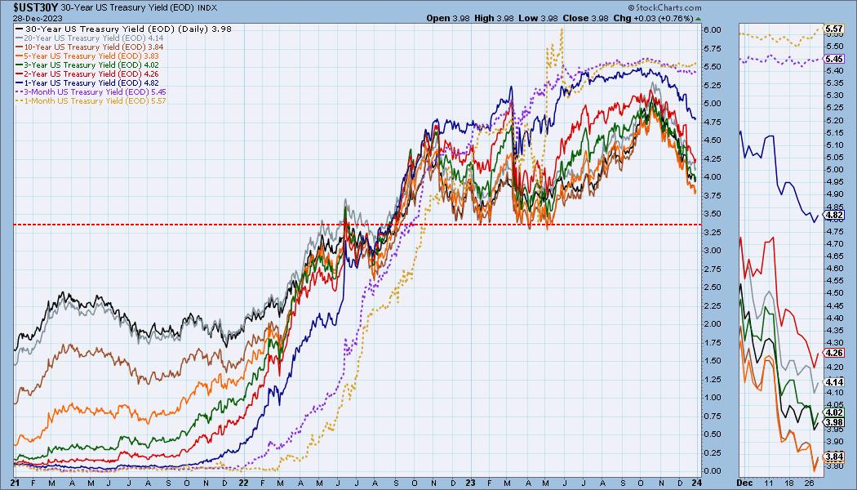The image size is (857, 490).
Task: Click the 4.35 label on the right panel axis
Action: tap(834, 330)
